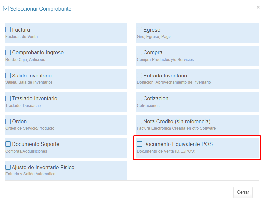Tick the Egreso checkbox

(x=140, y=30)
